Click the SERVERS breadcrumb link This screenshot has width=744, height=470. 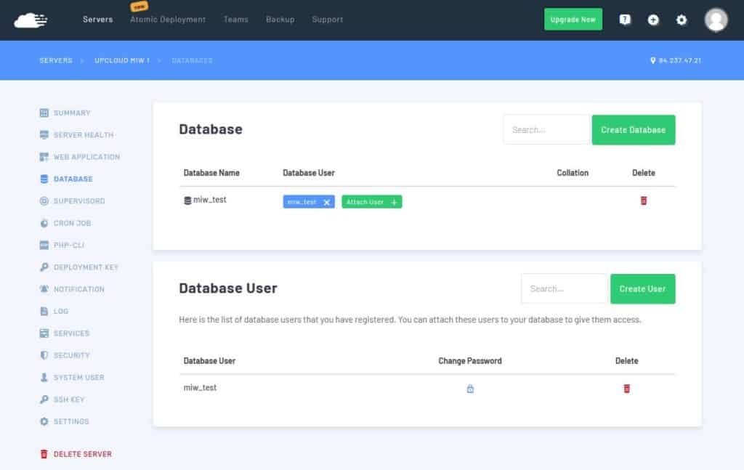point(56,60)
